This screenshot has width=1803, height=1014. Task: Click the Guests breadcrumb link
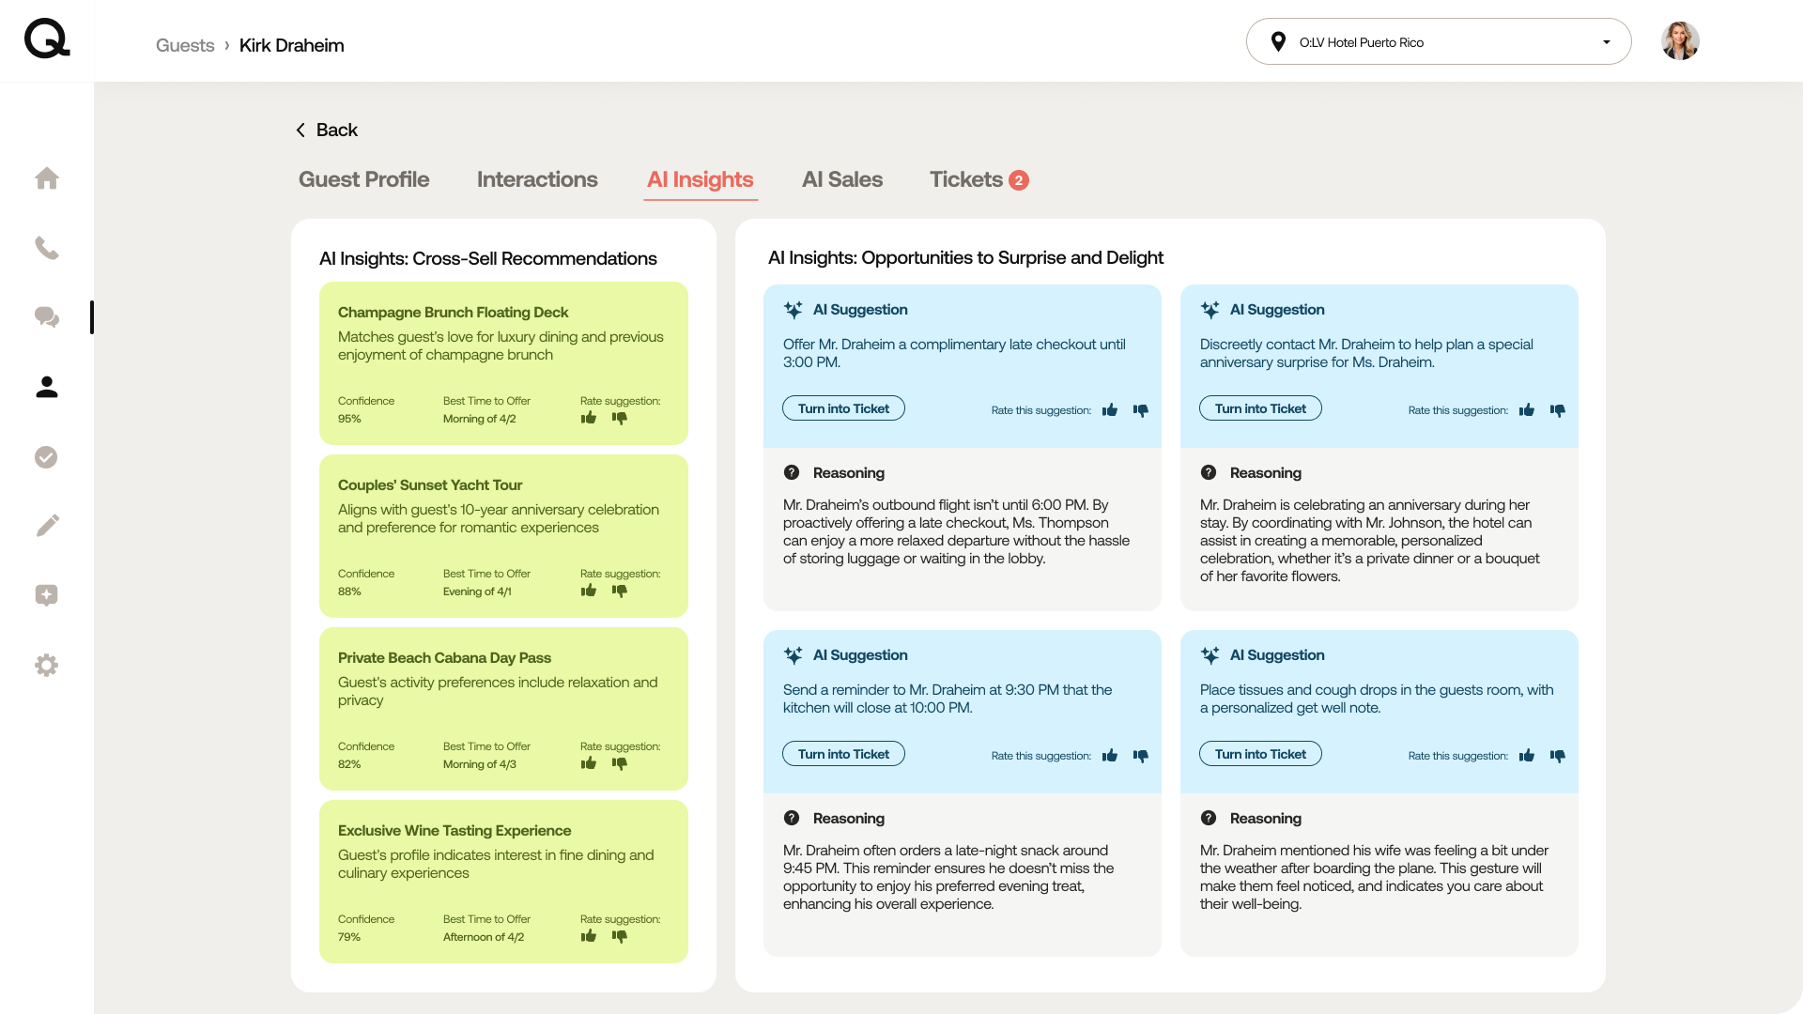(x=185, y=46)
